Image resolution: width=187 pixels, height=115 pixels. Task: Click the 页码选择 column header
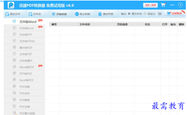122,24
